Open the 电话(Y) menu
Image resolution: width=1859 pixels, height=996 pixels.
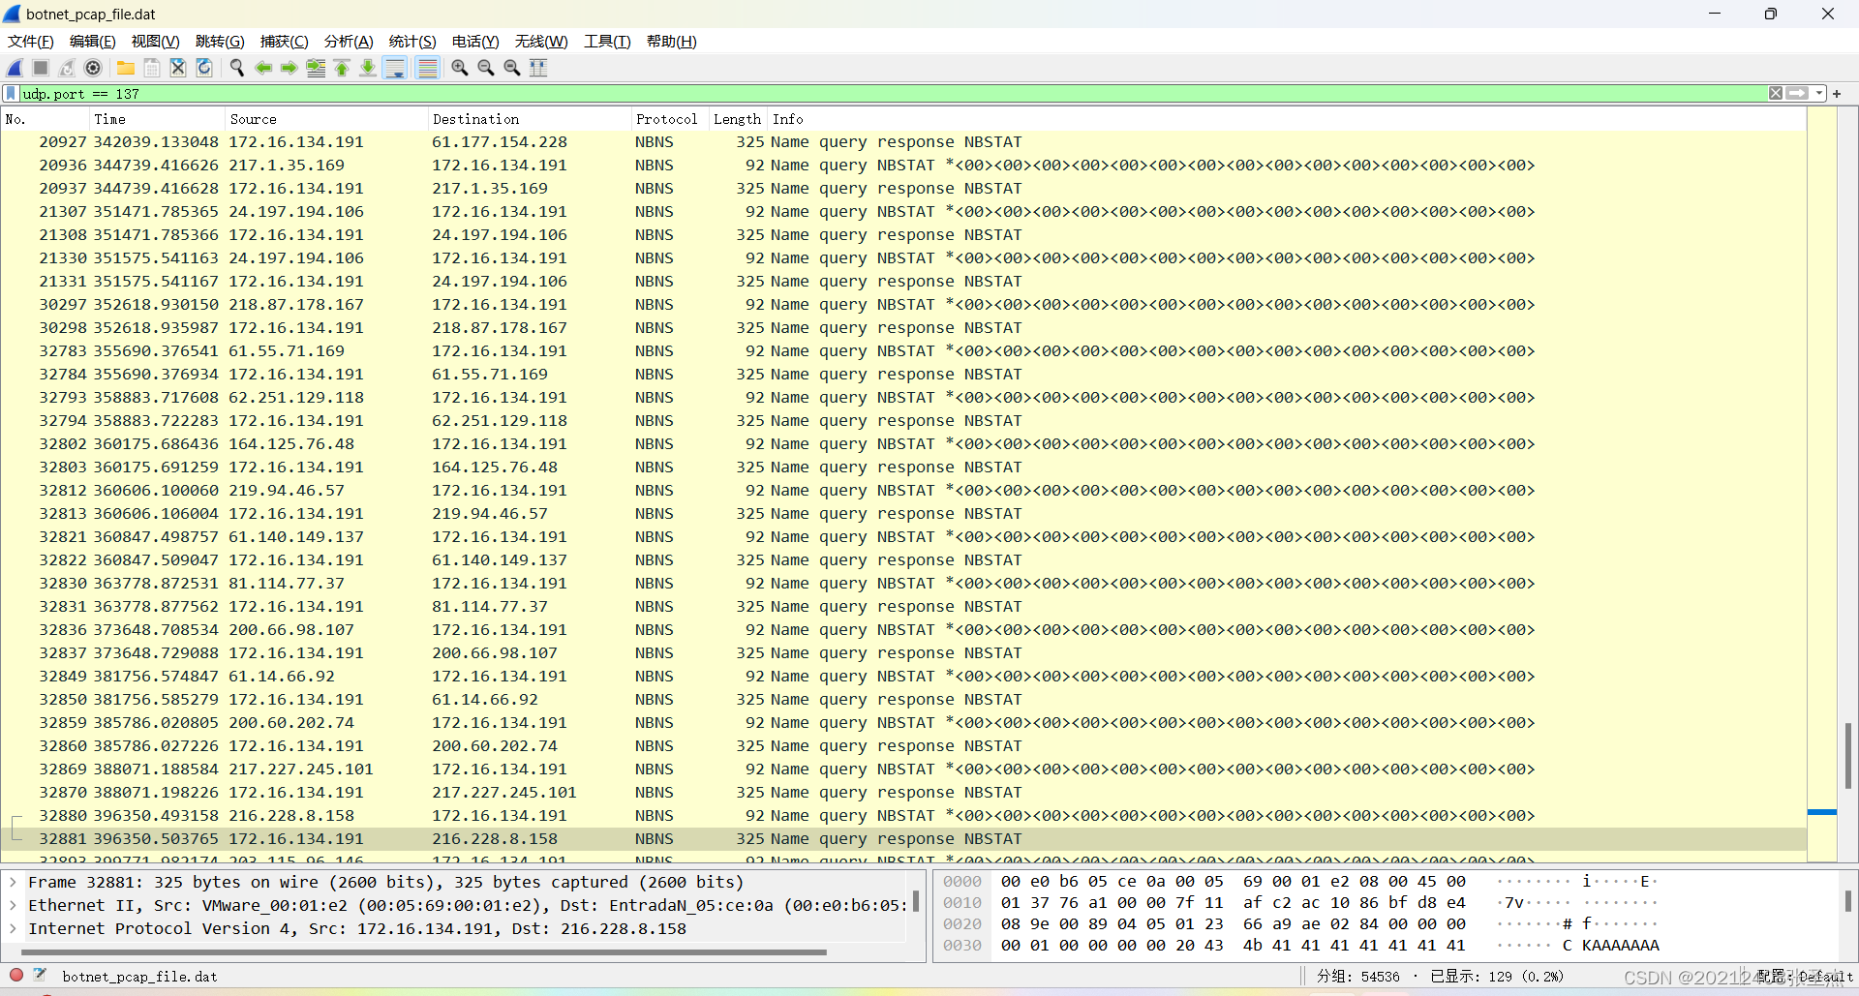(475, 42)
